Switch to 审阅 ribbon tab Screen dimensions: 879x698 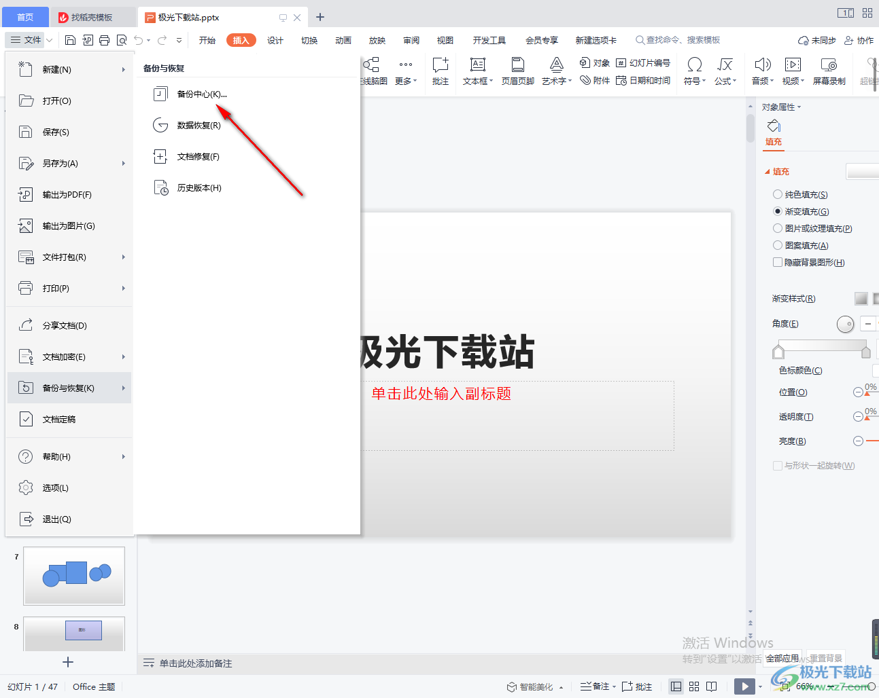coord(411,40)
